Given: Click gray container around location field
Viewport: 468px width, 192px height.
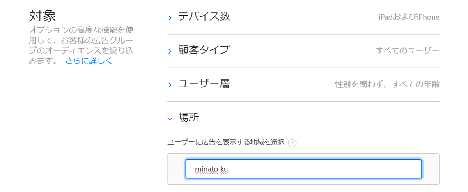Looking at the screenshot, I should (x=303, y=169).
